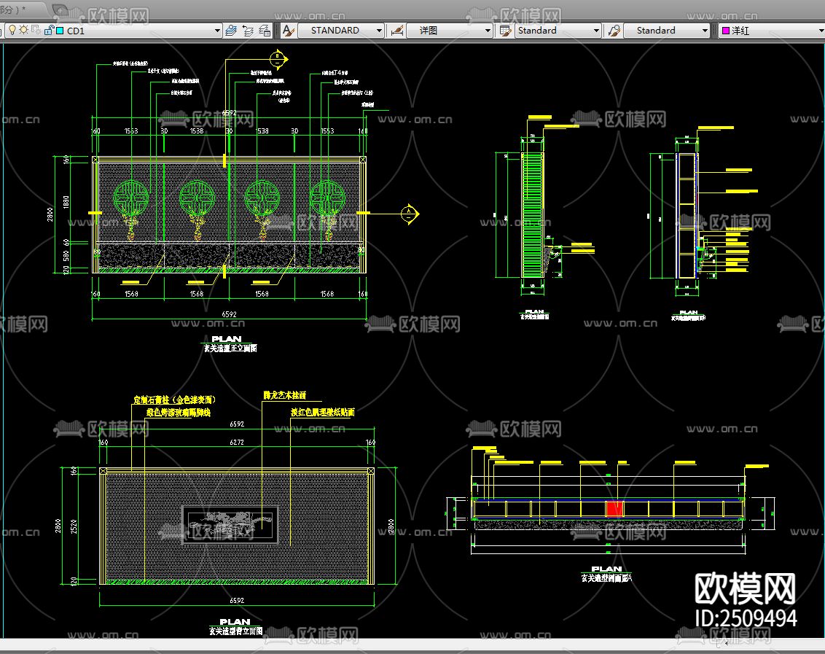Viewport: 825px width, 654px height.
Task: Expand the STANDARD text style dropdown
Action: (379, 31)
